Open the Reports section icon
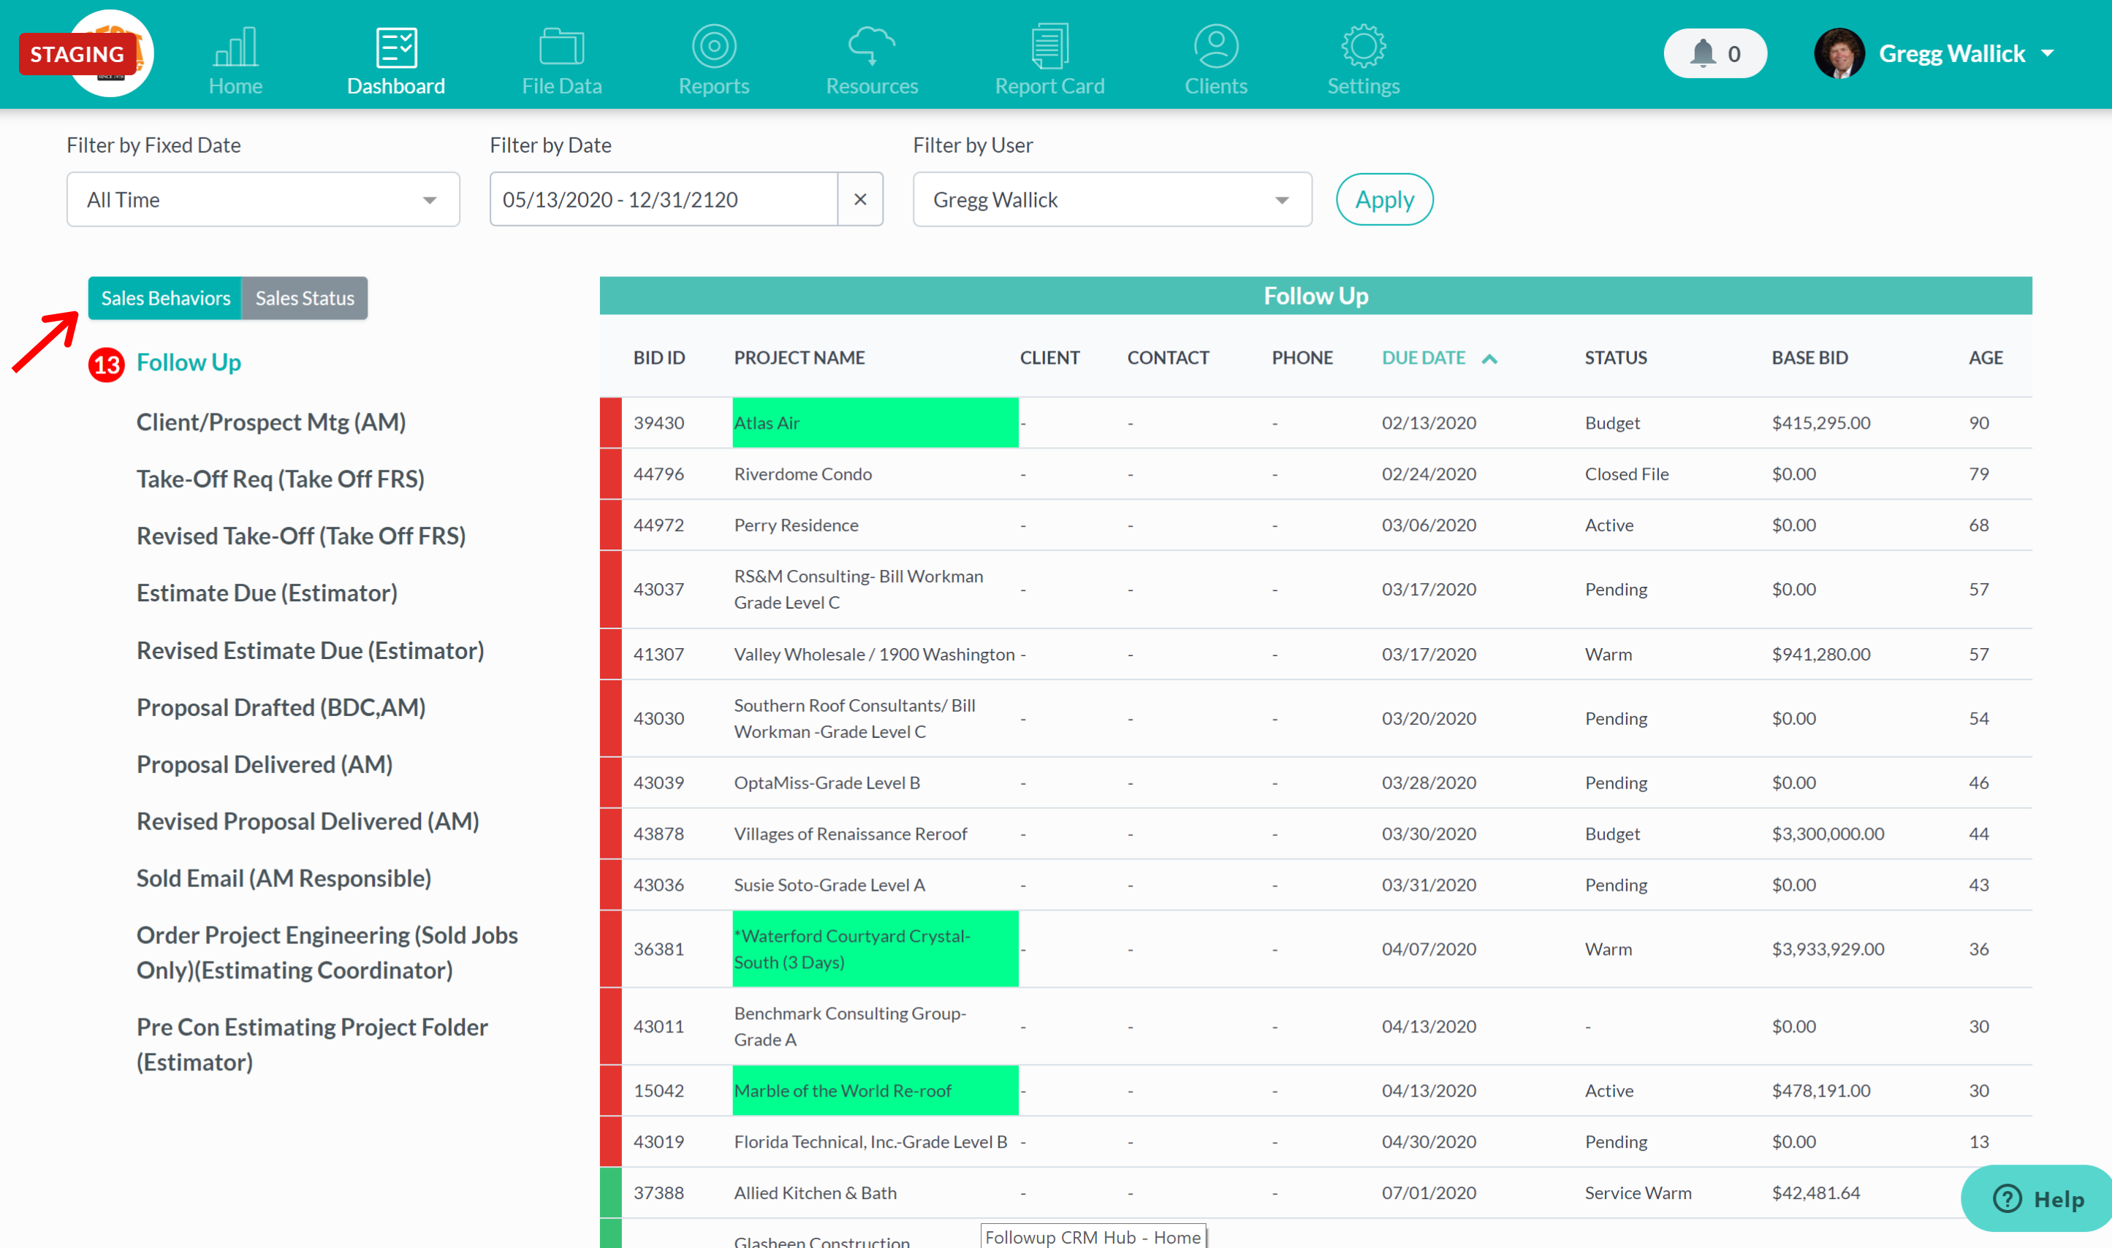2112x1248 pixels. coord(713,45)
